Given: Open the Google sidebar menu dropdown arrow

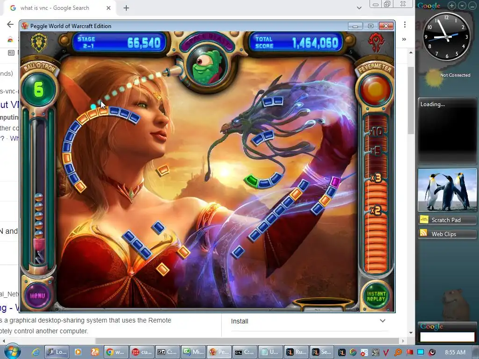Looking at the screenshot, I should [x=462, y=6].
